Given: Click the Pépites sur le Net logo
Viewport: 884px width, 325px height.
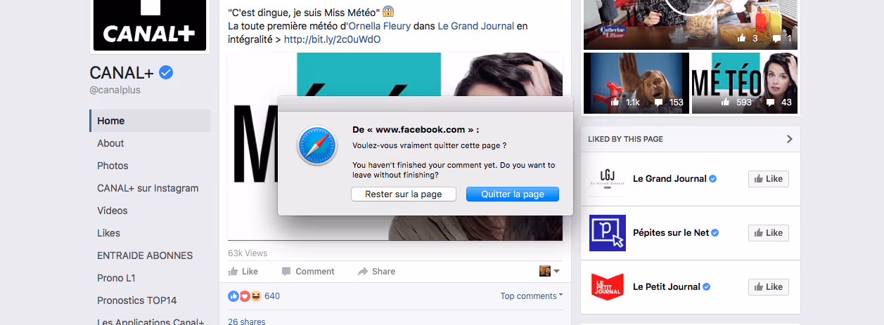Looking at the screenshot, I should click(x=607, y=233).
